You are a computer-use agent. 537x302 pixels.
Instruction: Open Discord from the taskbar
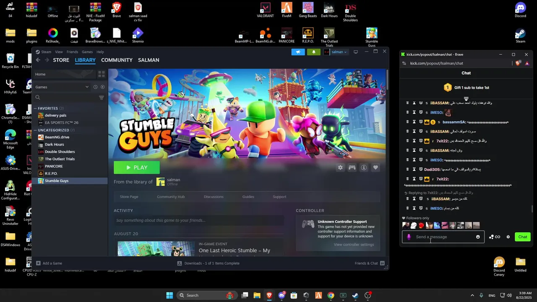tap(282, 295)
